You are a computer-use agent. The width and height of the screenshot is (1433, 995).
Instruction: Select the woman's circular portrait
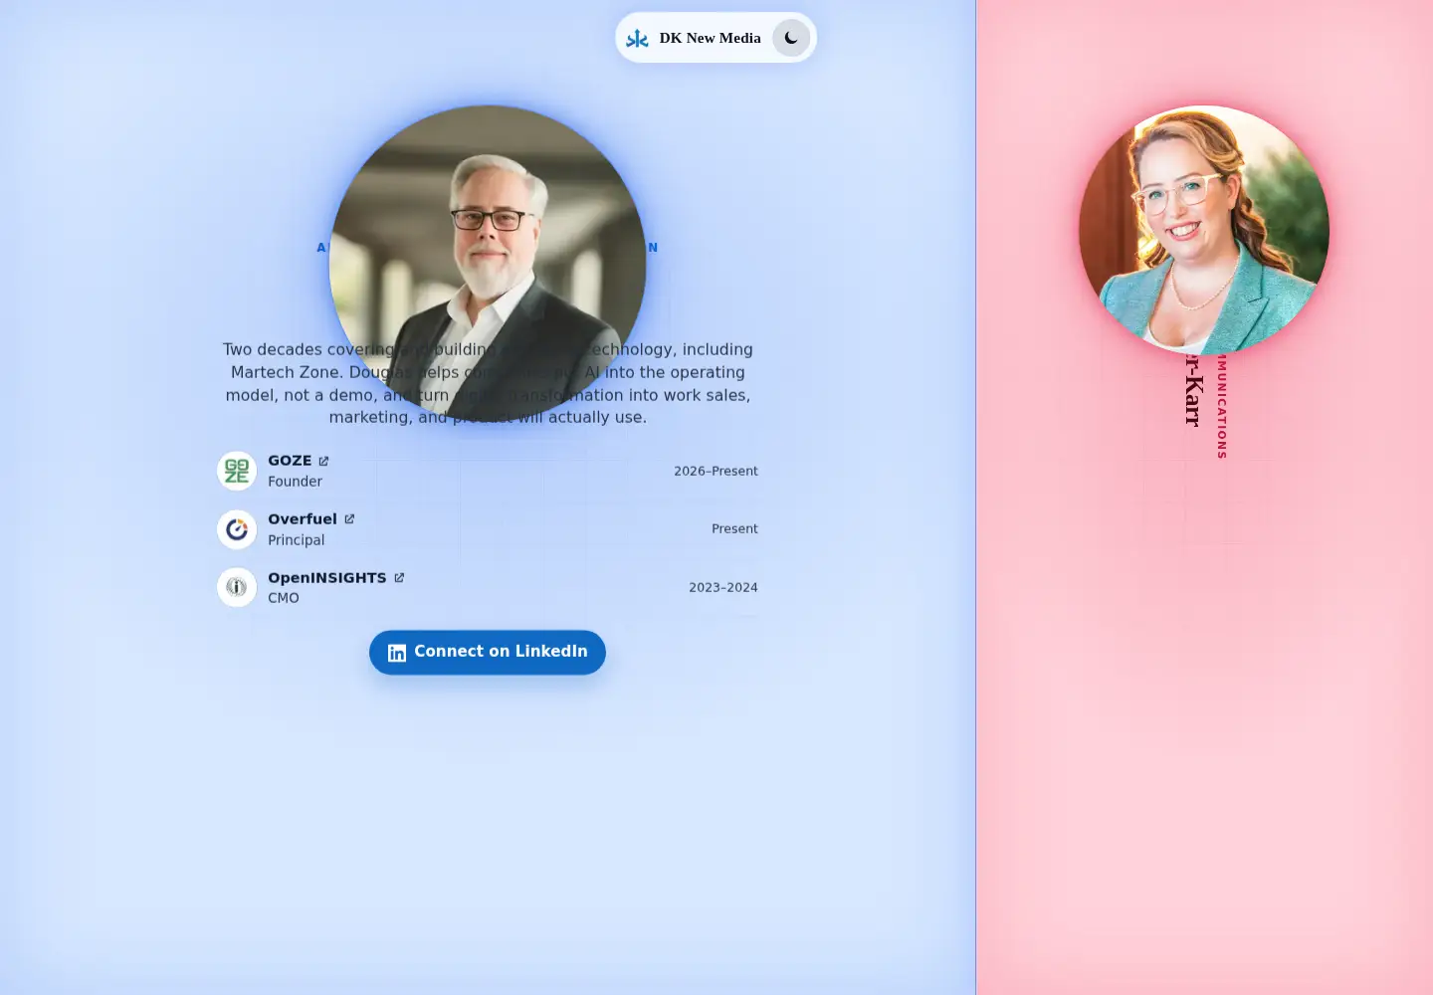click(x=1204, y=230)
